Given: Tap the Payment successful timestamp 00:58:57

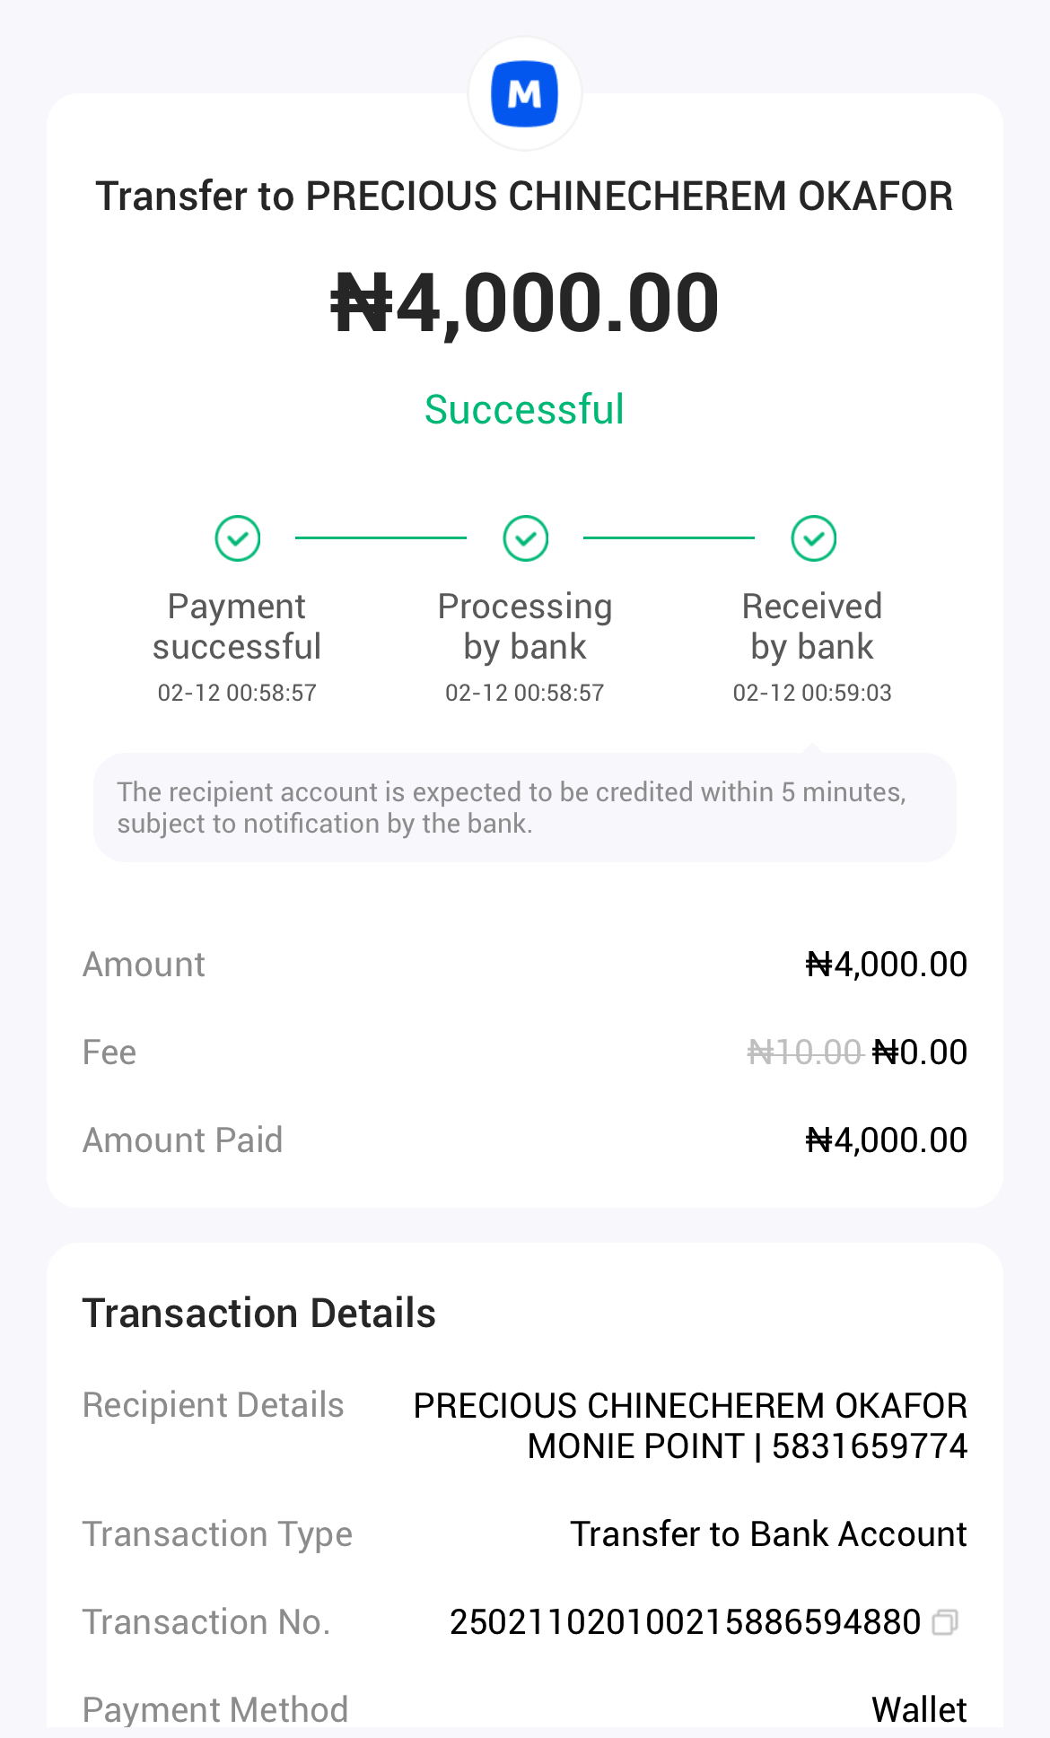Looking at the screenshot, I should [x=237, y=693].
